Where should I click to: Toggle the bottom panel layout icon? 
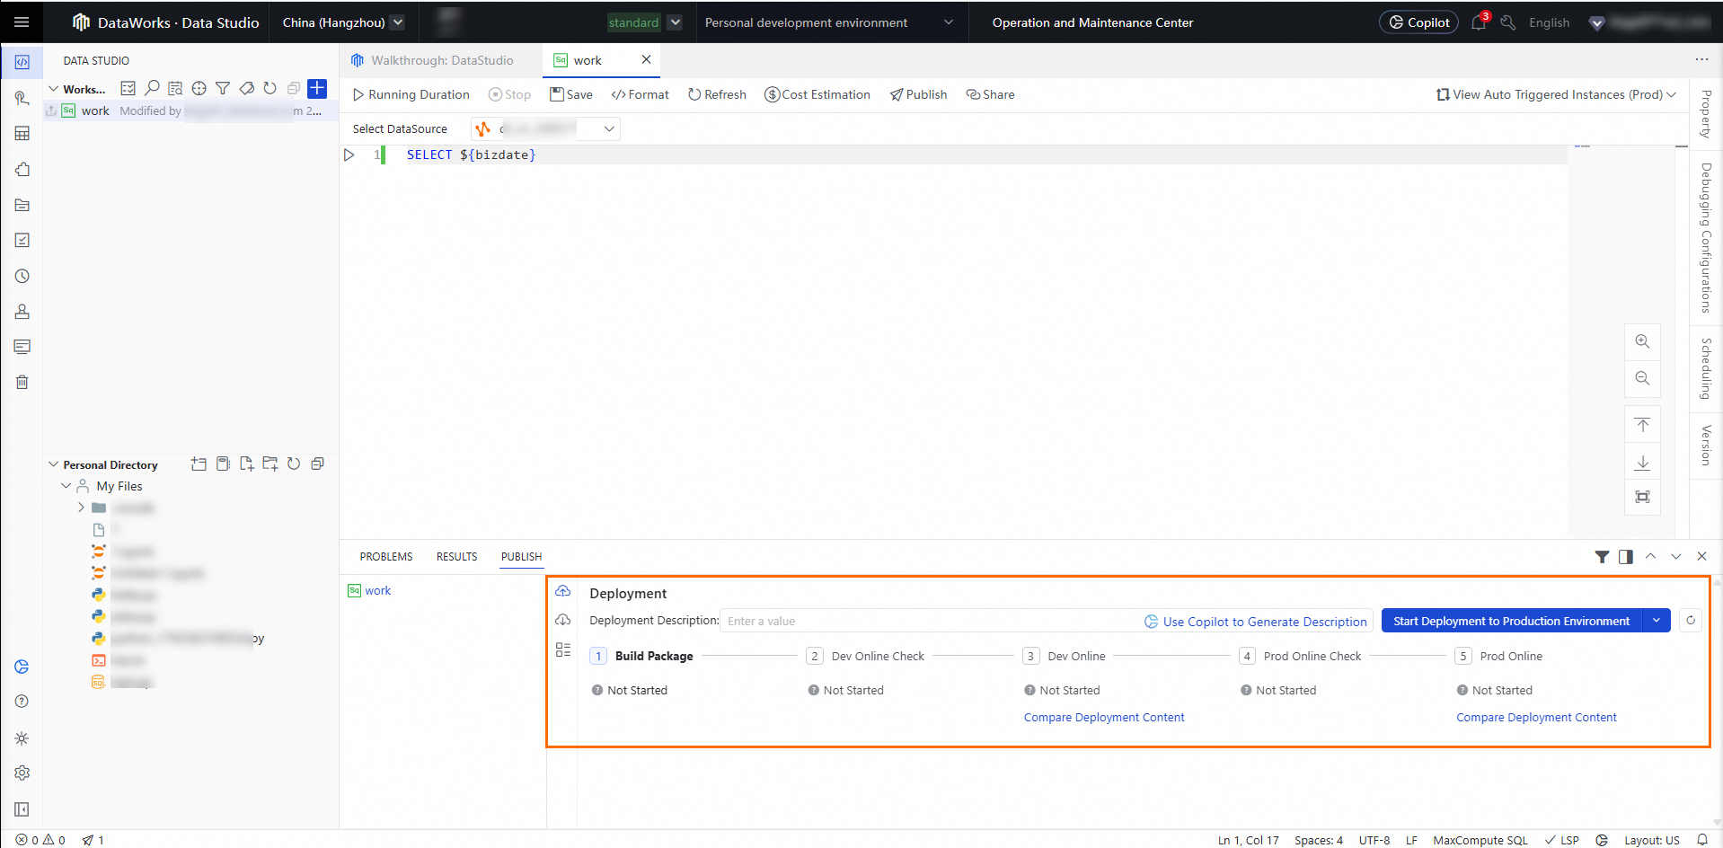(x=1626, y=557)
